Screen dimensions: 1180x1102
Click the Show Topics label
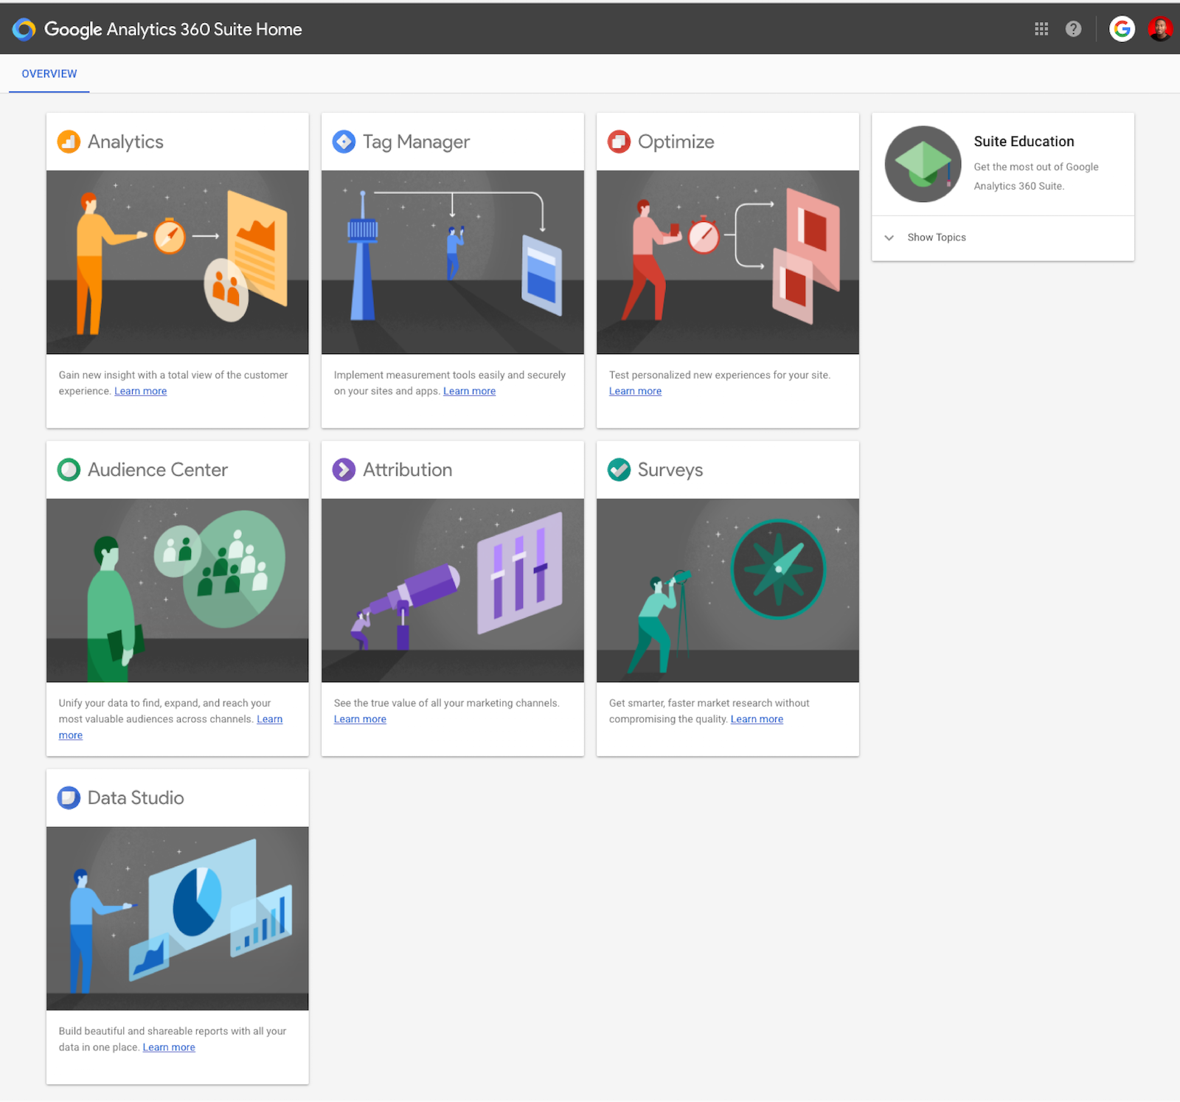pos(937,238)
